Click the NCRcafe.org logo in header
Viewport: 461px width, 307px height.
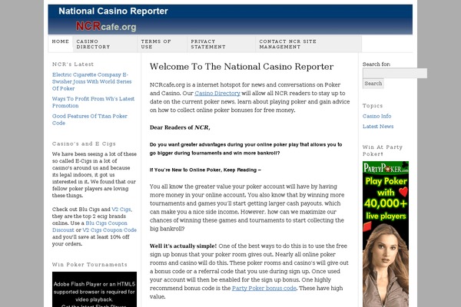pos(106,26)
